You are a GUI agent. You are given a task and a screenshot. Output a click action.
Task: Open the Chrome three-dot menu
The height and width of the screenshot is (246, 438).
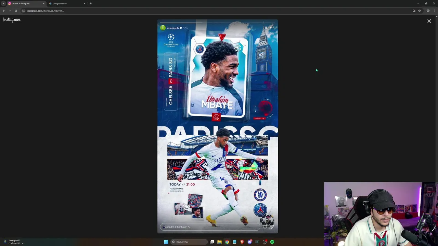coord(434,11)
